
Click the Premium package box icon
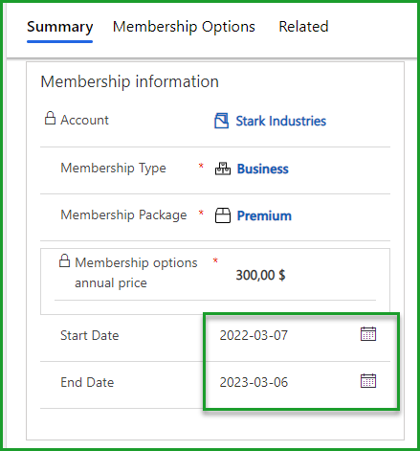[x=223, y=215]
